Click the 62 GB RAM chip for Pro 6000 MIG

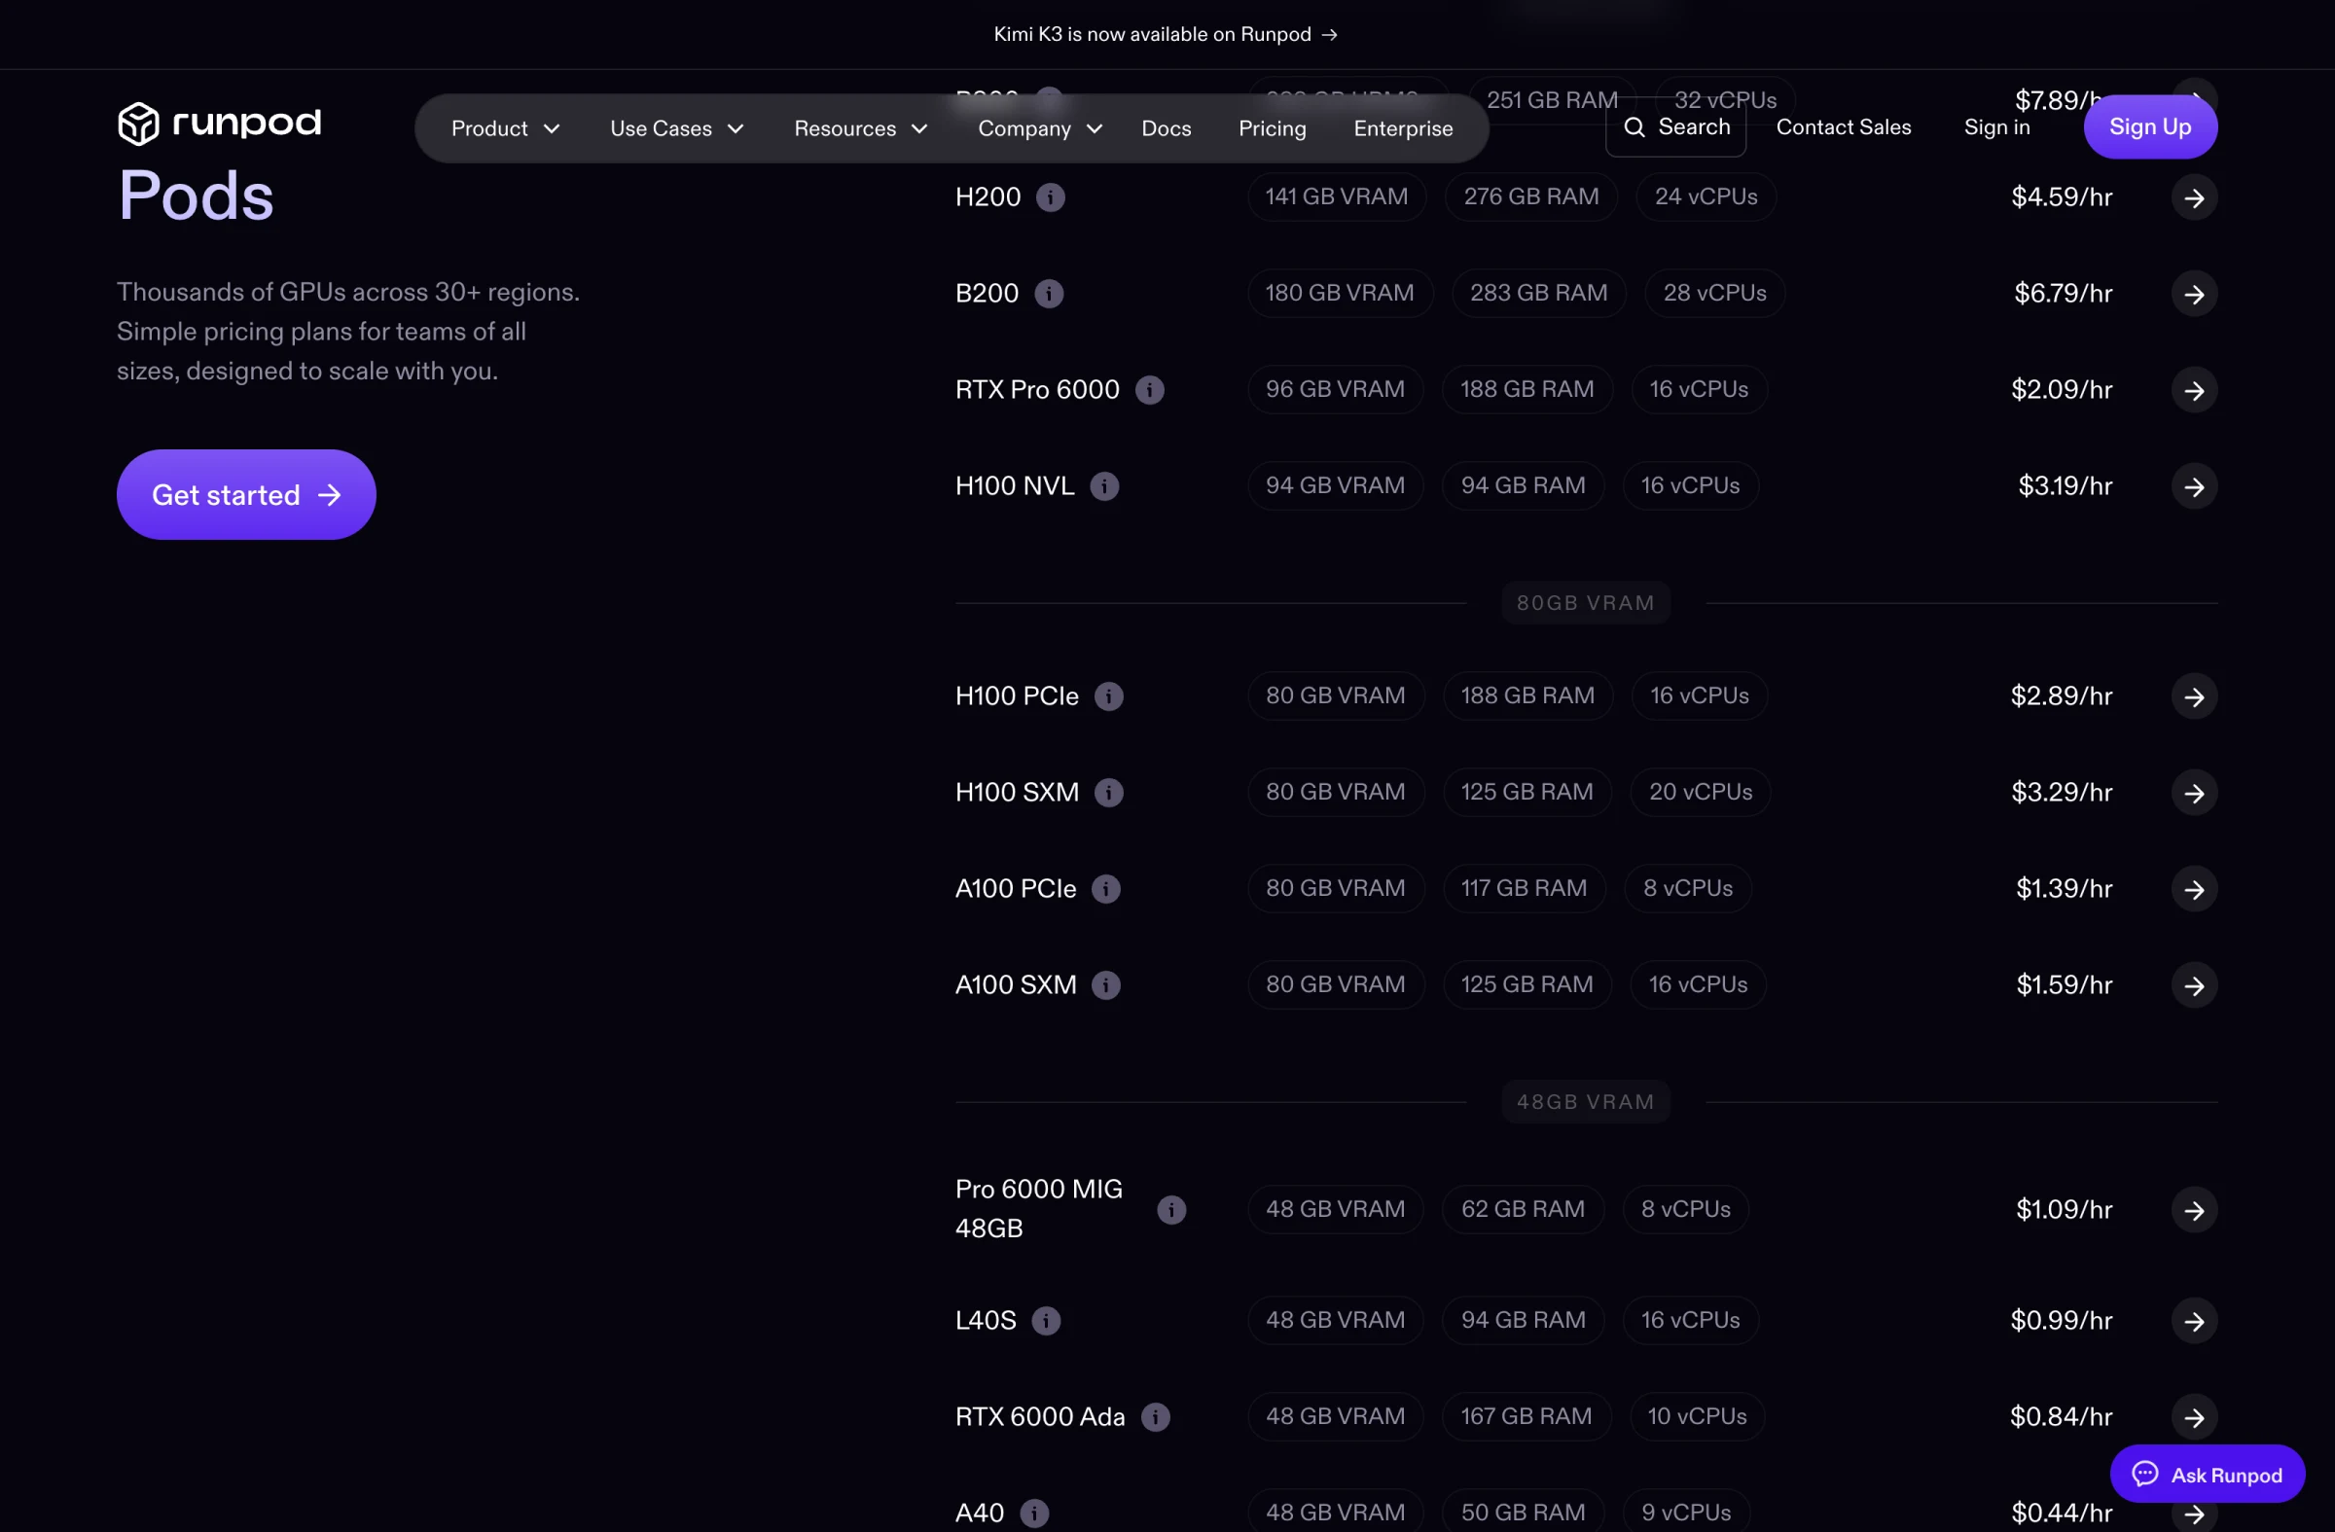click(x=1522, y=1209)
